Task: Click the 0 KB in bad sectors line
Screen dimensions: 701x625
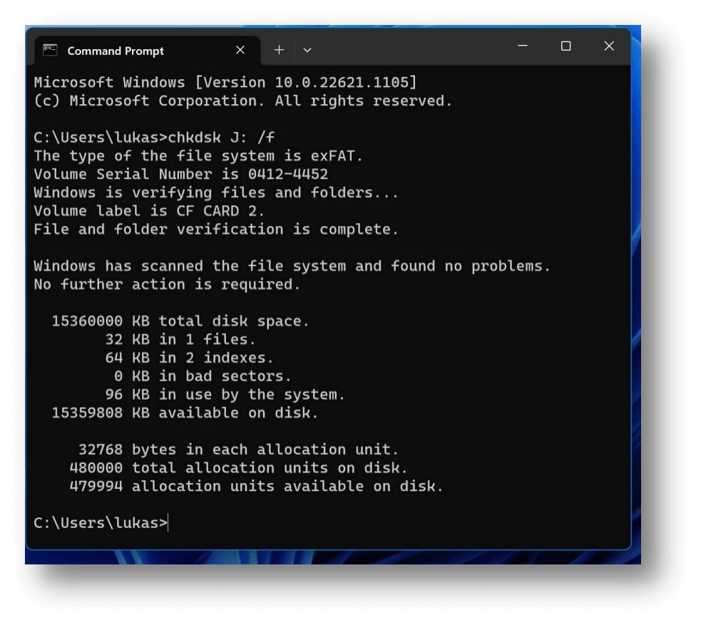Action: pyautogui.click(x=203, y=376)
